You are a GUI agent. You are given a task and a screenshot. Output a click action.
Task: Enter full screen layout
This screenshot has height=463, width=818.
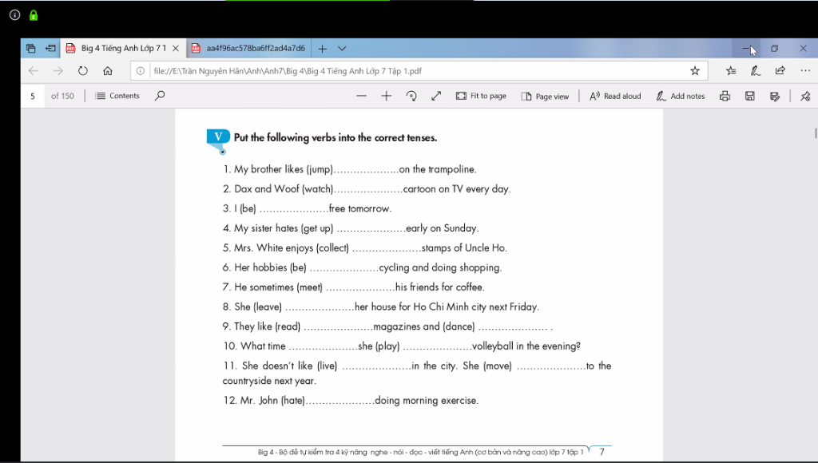pyautogui.click(x=436, y=96)
